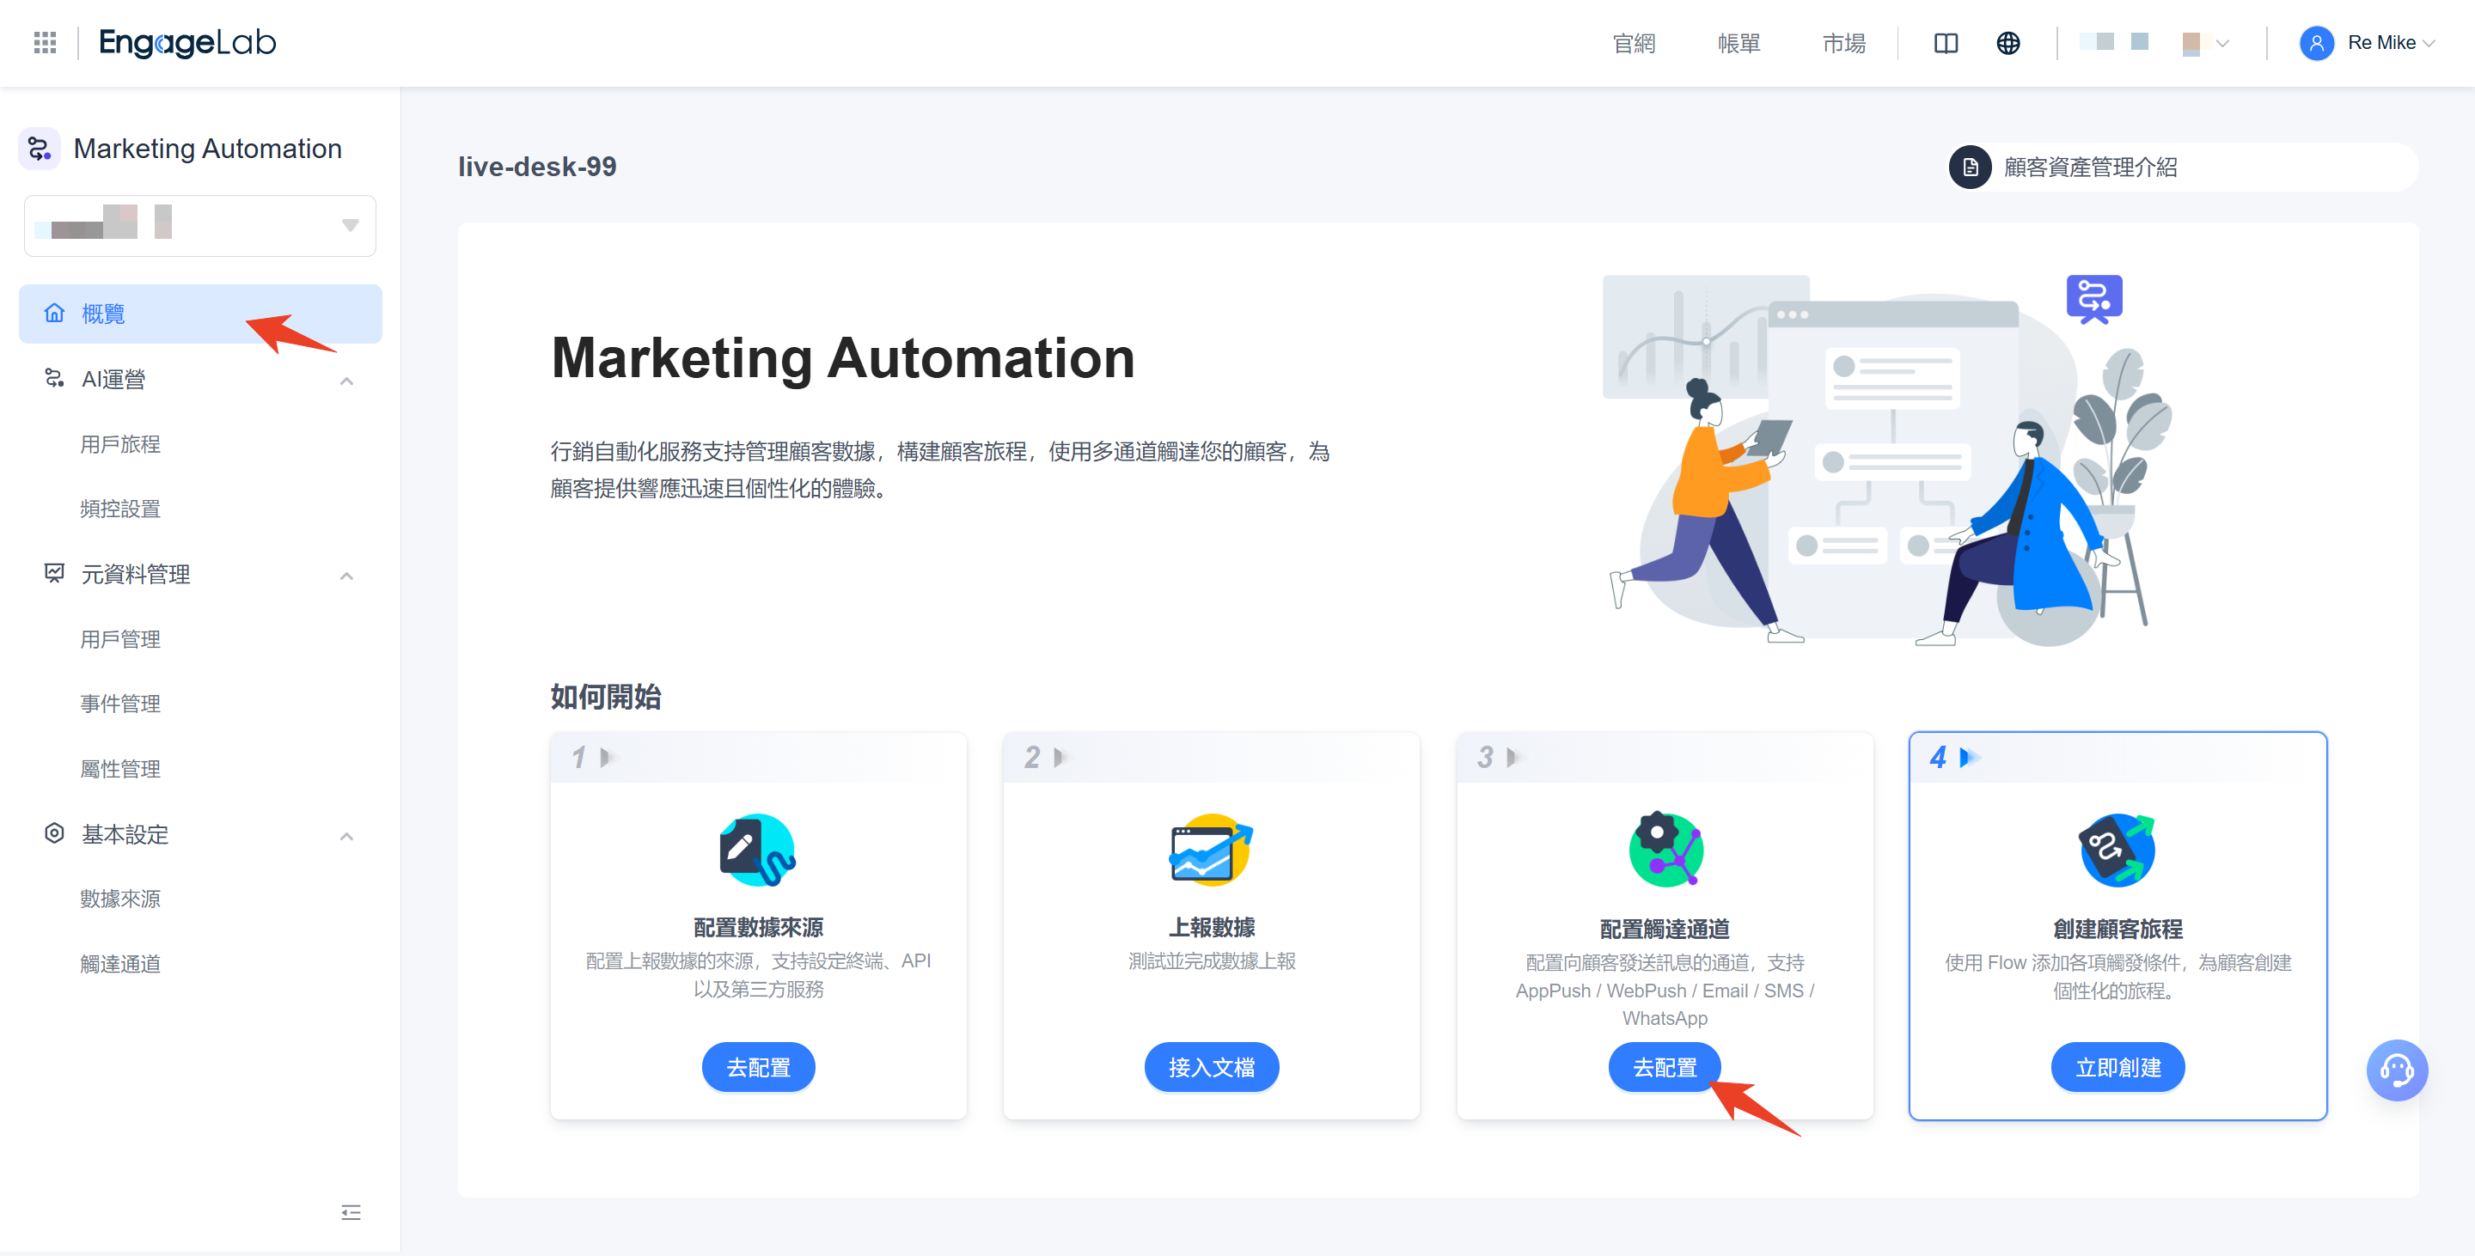Click the 上報數據 card title
The image size is (2475, 1256).
1211,927
